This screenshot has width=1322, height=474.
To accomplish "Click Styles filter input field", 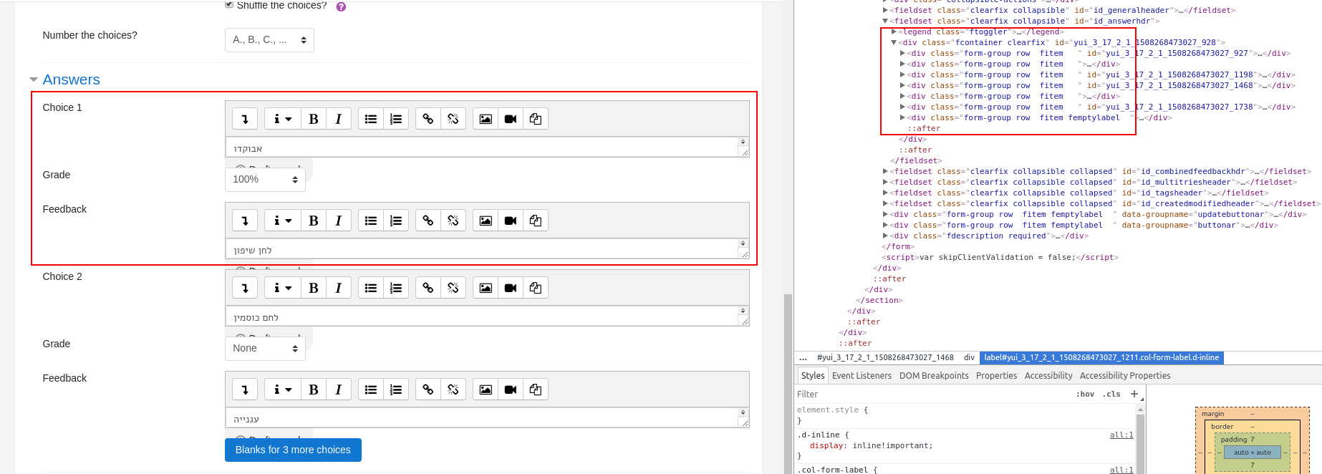I will coord(931,394).
